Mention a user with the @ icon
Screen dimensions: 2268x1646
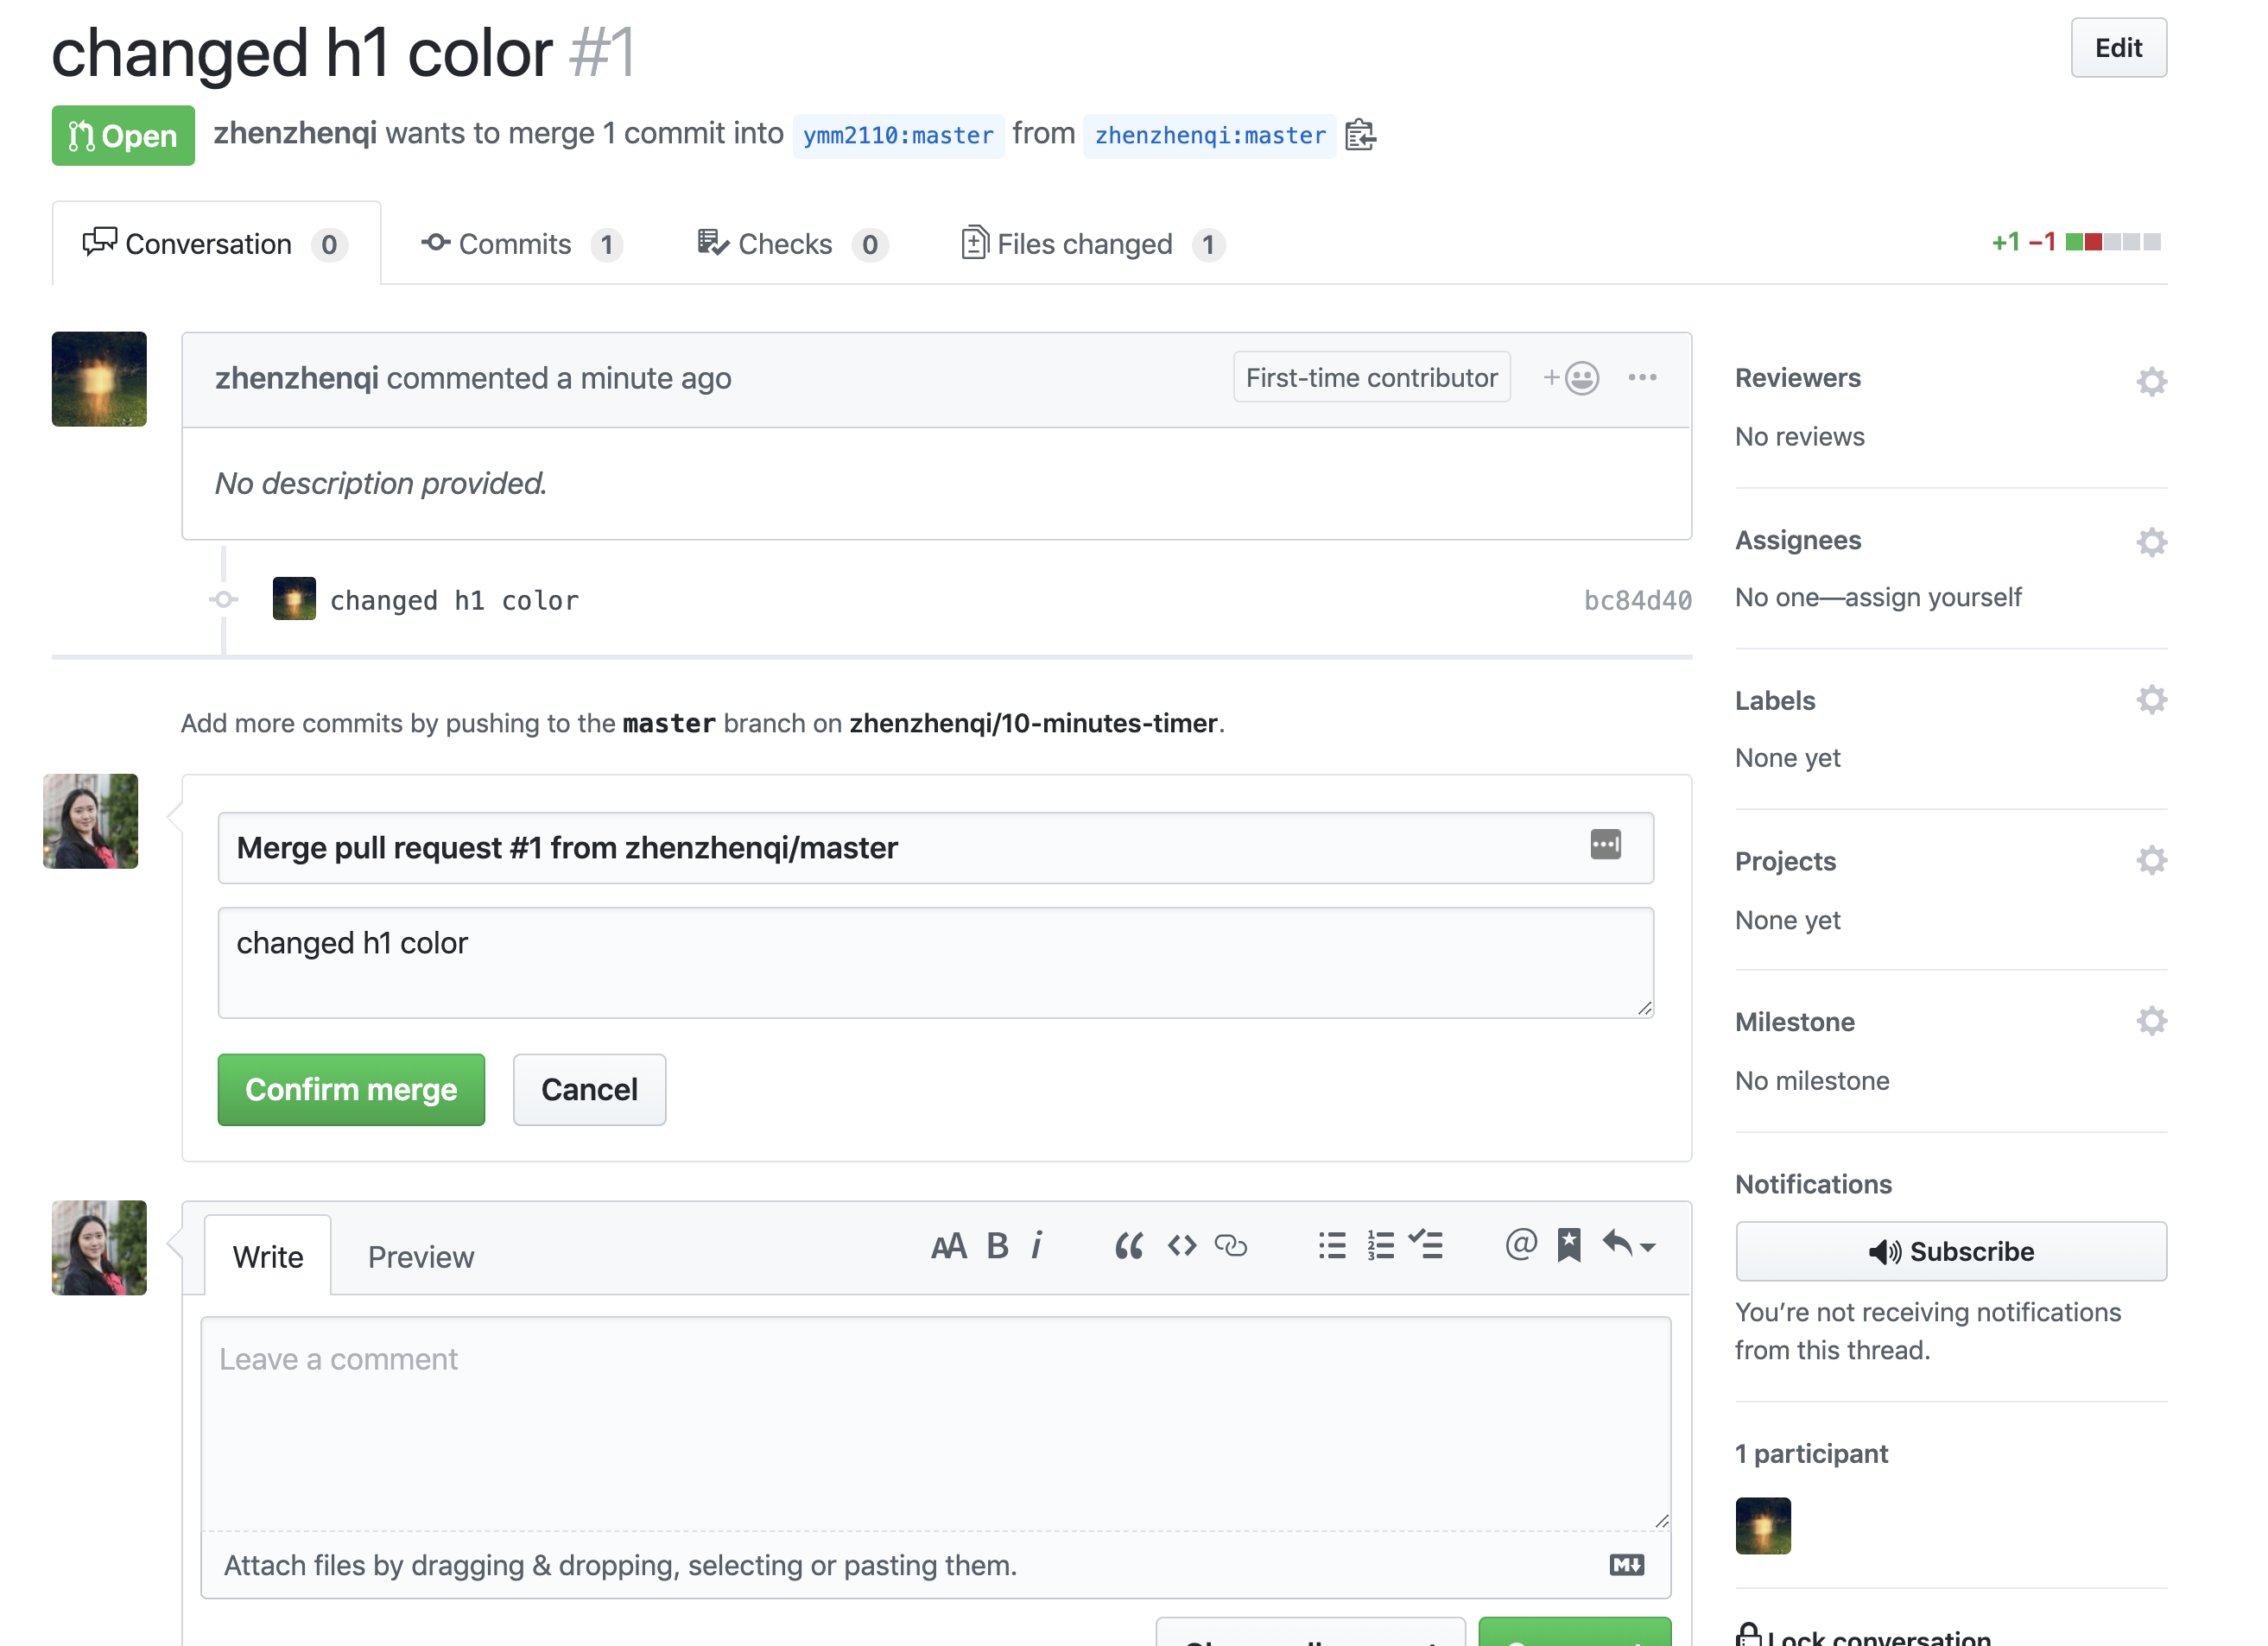coord(1520,1246)
